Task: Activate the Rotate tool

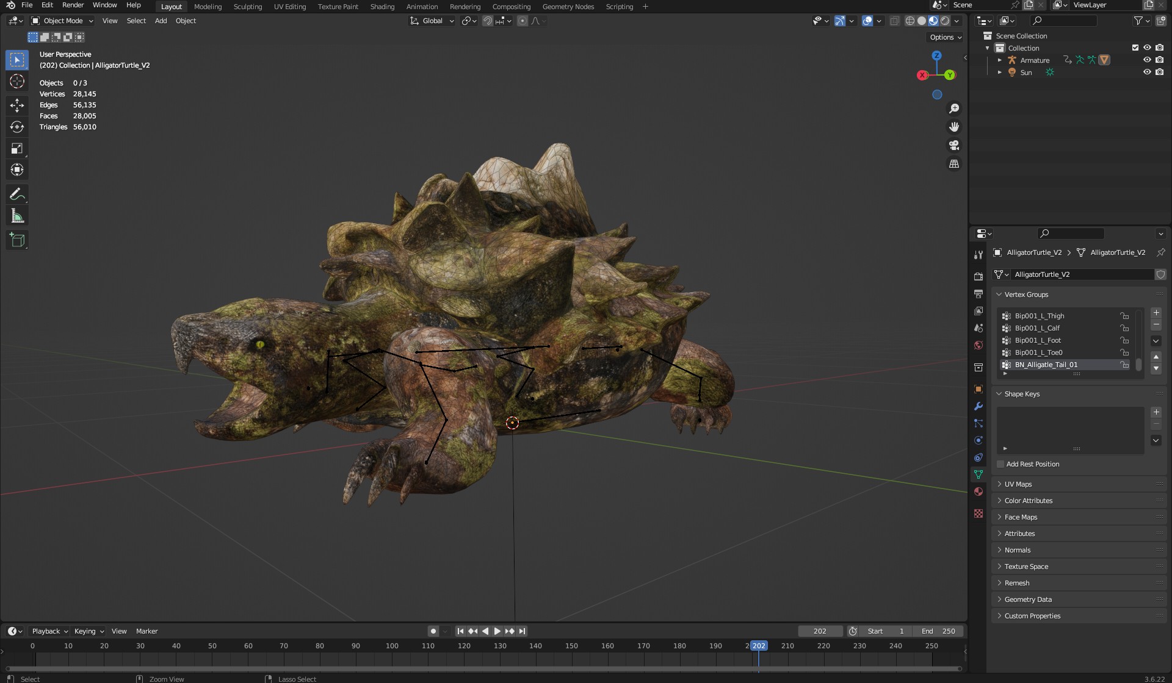Action: tap(17, 127)
